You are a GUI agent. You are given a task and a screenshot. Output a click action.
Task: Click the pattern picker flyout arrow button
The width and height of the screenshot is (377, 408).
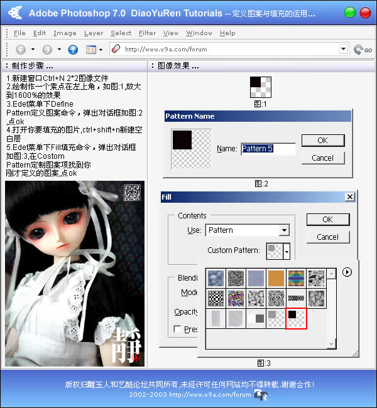(x=347, y=272)
